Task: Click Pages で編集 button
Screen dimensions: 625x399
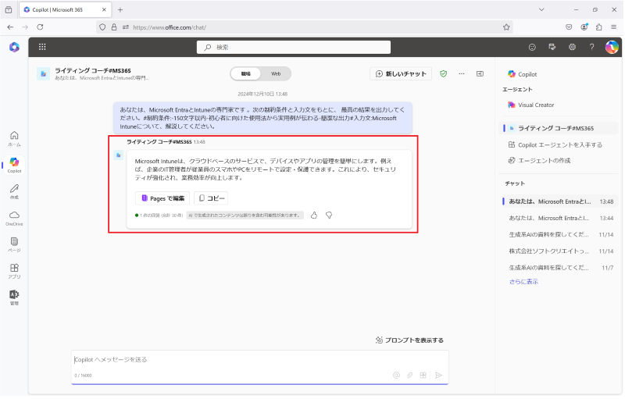Action: coord(162,198)
